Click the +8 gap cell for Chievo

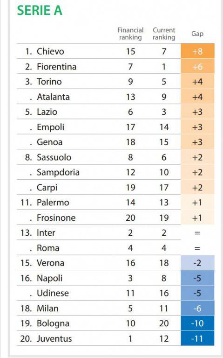(x=197, y=51)
